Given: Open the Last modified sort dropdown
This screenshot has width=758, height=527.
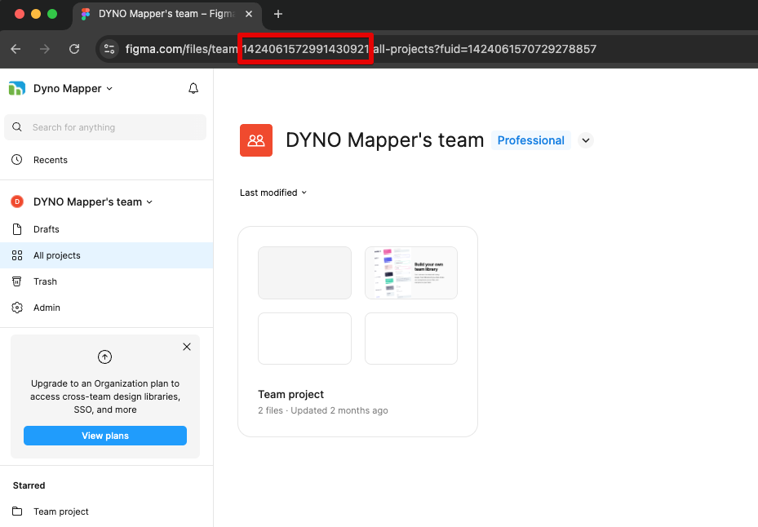Looking at the screenshot, I should pyautogui.click(x=273, y=193).
